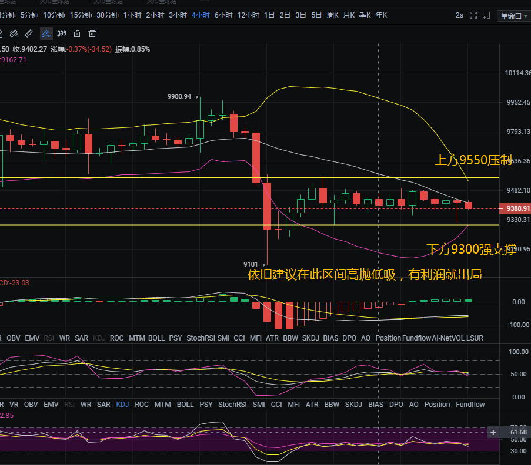Click the plus button beside 61.68
The image size is (531, 465).
point(493,432)
